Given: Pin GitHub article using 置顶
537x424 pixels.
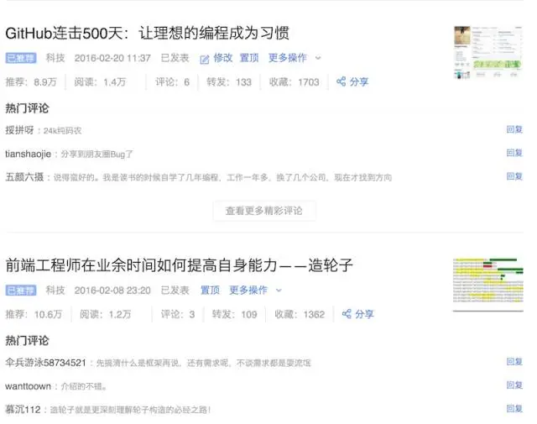Looking at the screenshot, I should click(x=249, y=58).
